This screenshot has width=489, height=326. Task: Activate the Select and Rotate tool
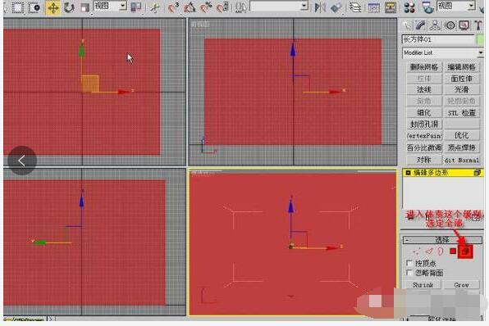click(69, 7)
